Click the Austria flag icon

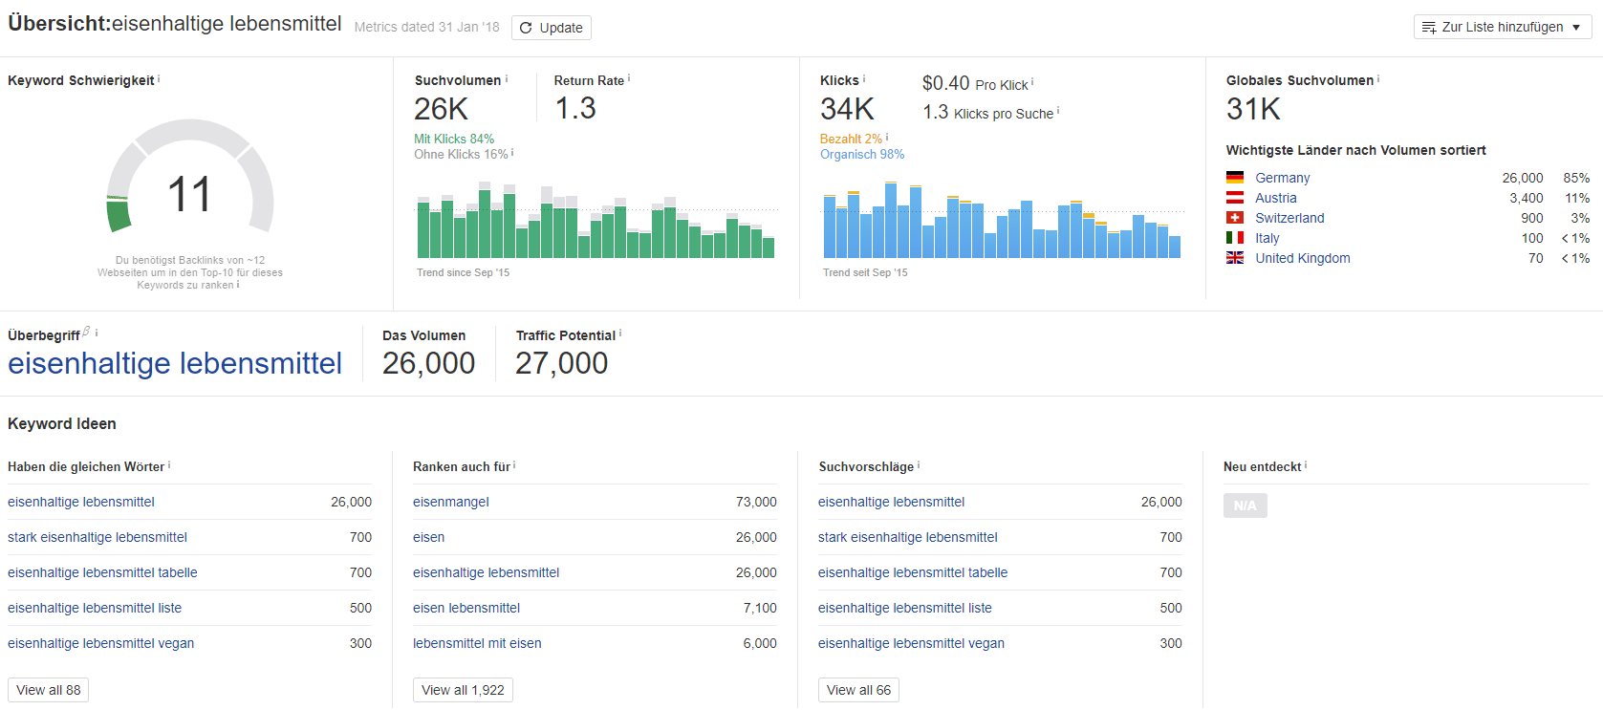click(x=1235, y=198)
